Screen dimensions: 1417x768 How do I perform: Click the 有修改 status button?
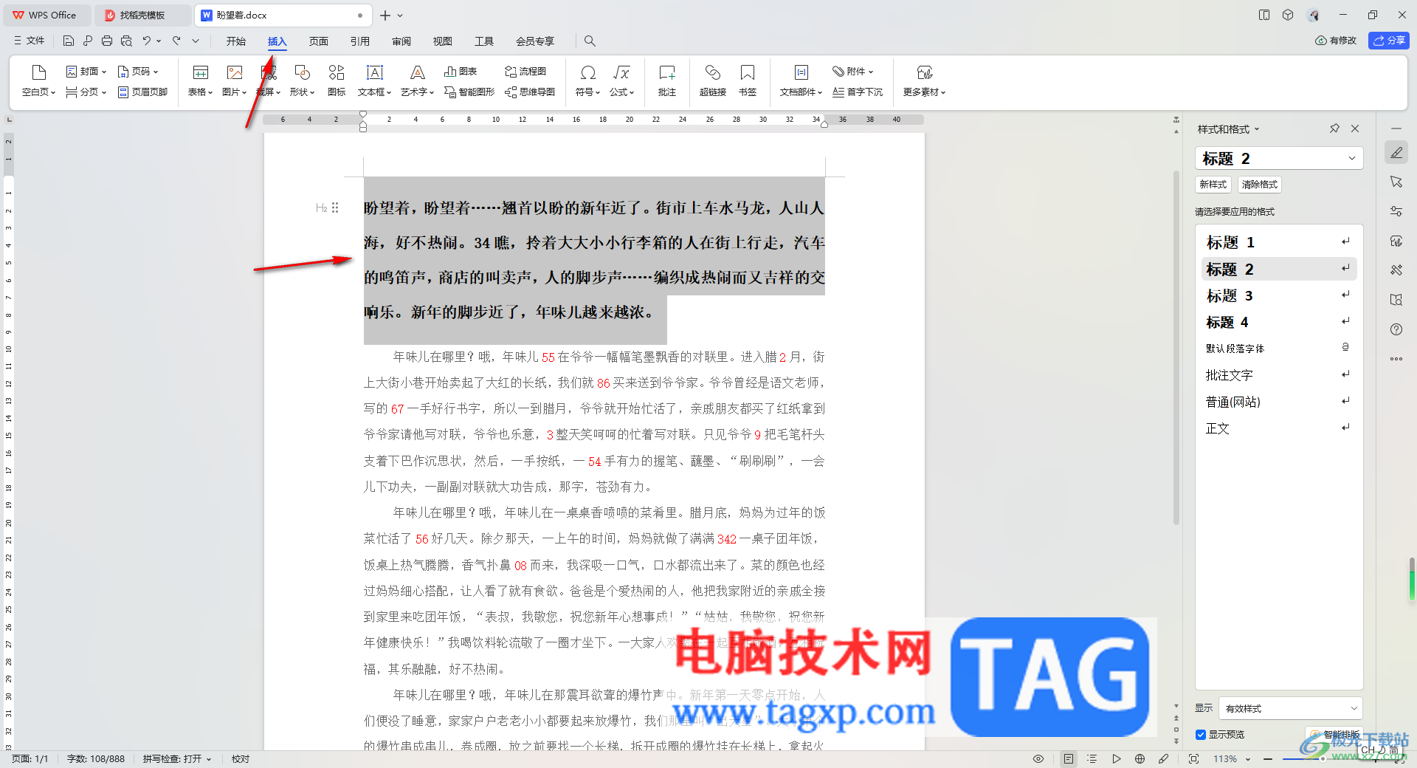(1336, 41)
